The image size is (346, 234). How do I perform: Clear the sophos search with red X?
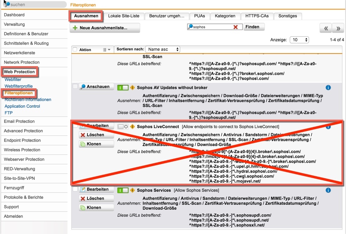pyautogui.click(x=235, y=27)
